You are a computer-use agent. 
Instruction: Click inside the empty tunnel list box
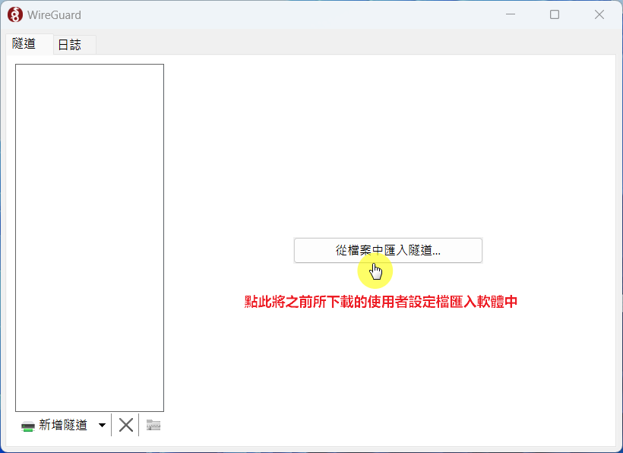(90, 238)
